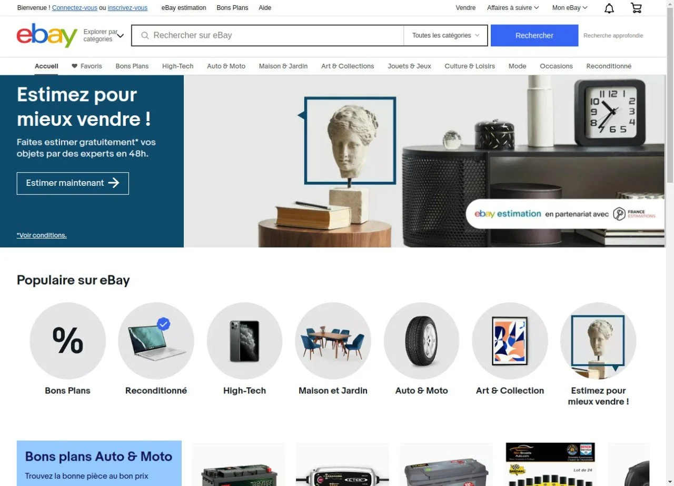Viewport: 674px width, 486px height.
Task: Open the Auto & Moto tire icon
Action: [x=422, y=341]
